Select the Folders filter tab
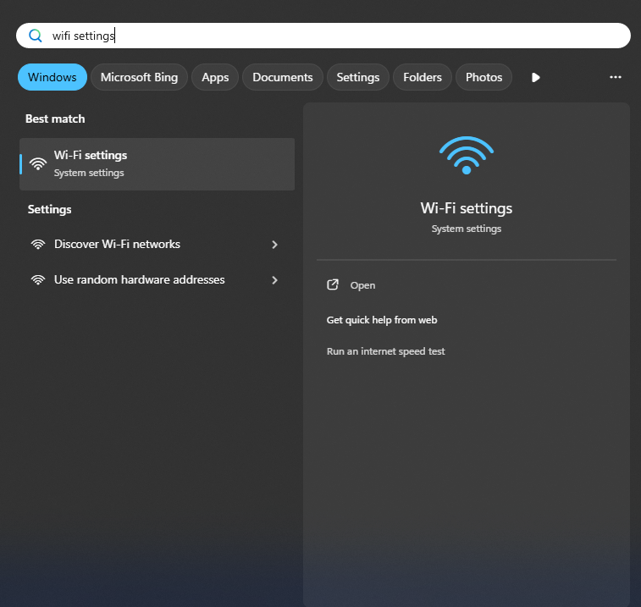 (x=423, y=77)
